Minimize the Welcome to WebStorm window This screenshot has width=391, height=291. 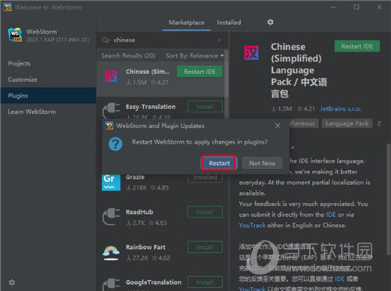333,7
